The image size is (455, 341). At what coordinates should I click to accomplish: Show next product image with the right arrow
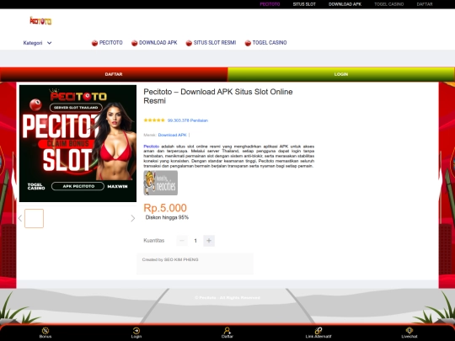click(133, 218)
